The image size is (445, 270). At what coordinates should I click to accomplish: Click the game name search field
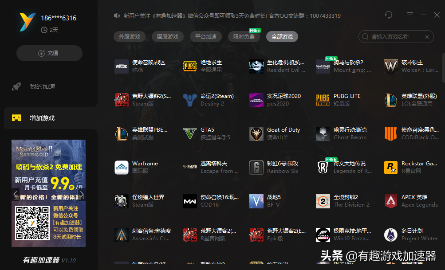[x=396, y=37]
